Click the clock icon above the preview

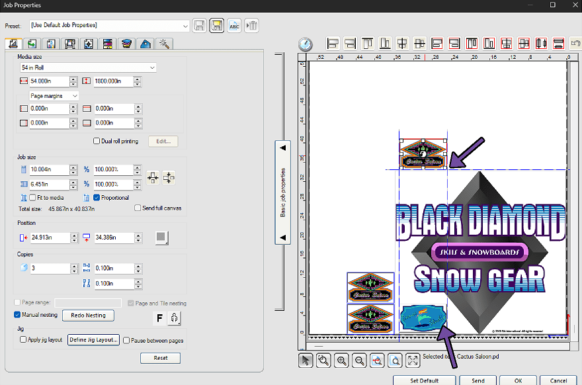[306, 44]
